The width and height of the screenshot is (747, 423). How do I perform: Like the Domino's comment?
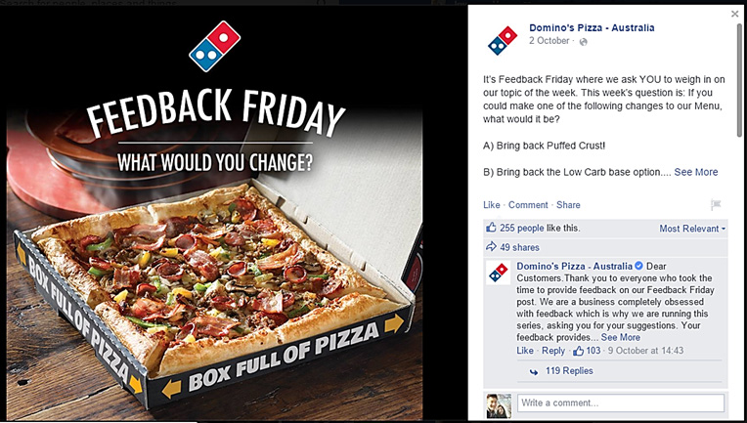click(525, 351)
